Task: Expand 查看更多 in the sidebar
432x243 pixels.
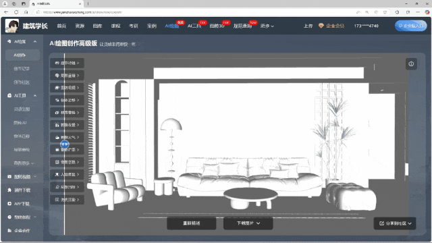Action: click(24, 163)
